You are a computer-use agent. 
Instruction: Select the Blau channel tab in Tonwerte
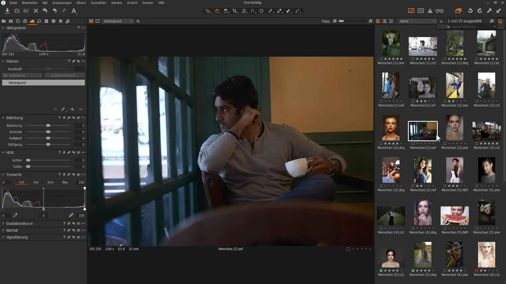coord(65,182)
